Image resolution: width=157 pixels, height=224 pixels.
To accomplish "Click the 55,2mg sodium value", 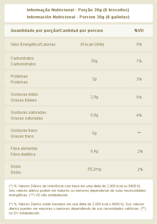I will click(94, 169).
